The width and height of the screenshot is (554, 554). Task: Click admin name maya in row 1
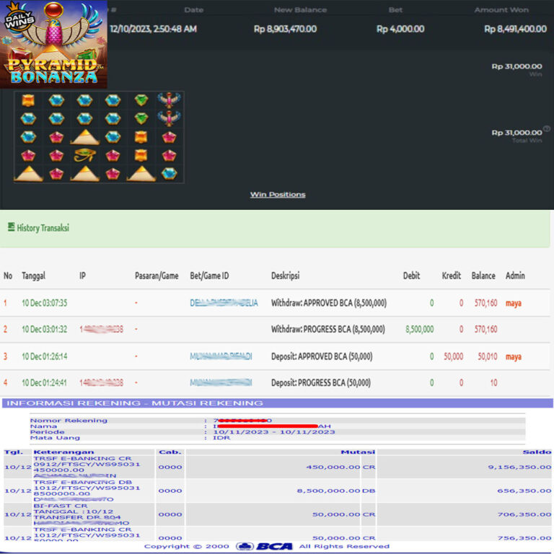pyautogui.click(x=513, y=303)
